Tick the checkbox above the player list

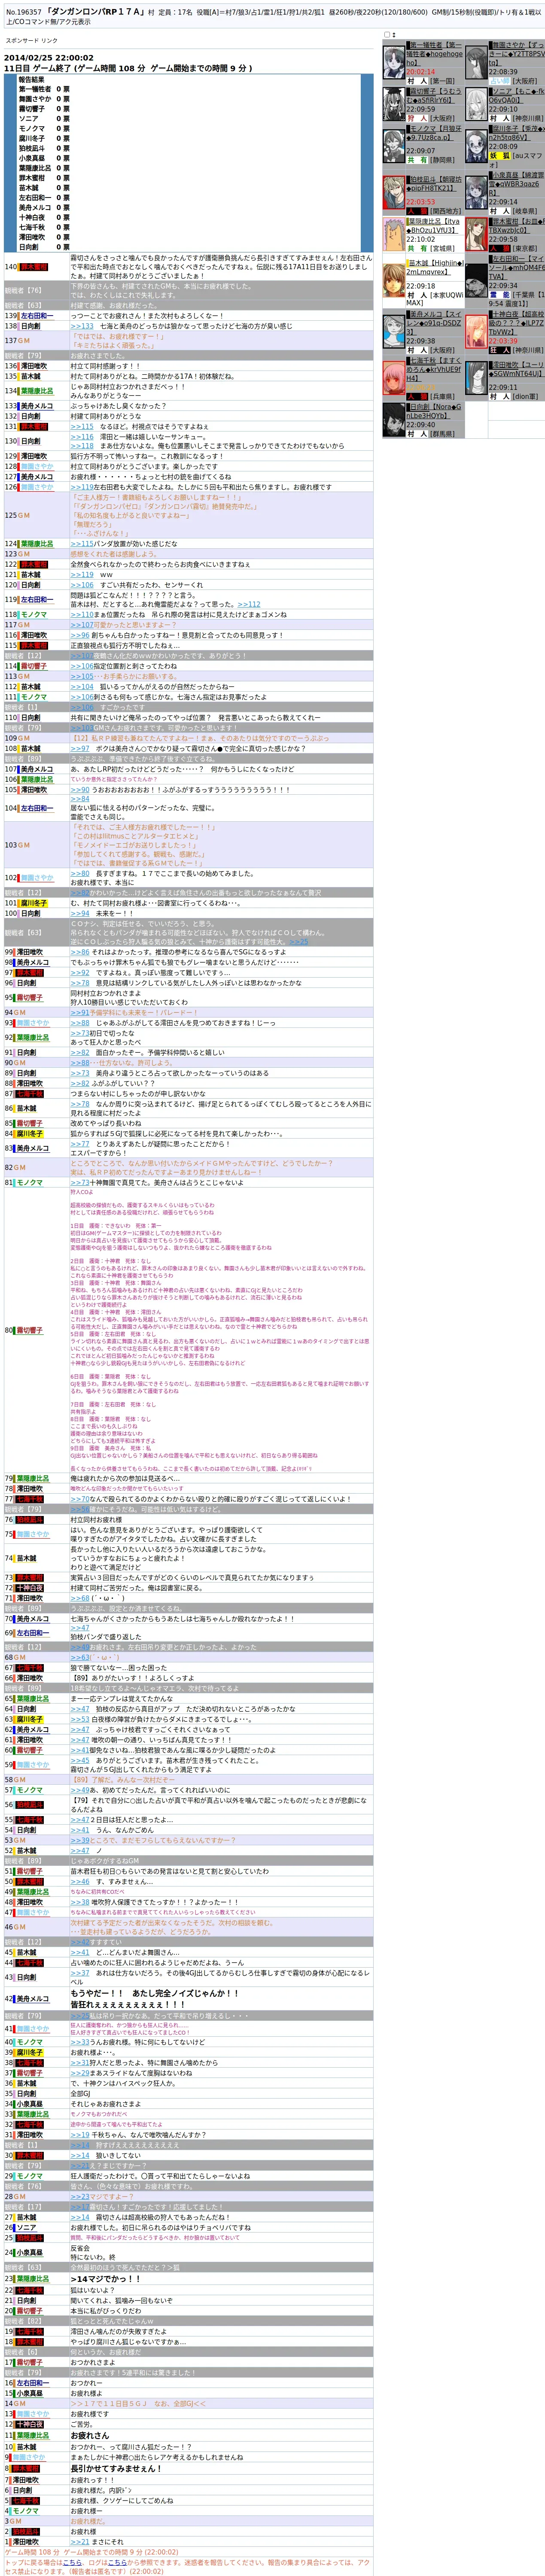(x=387, y=35)
